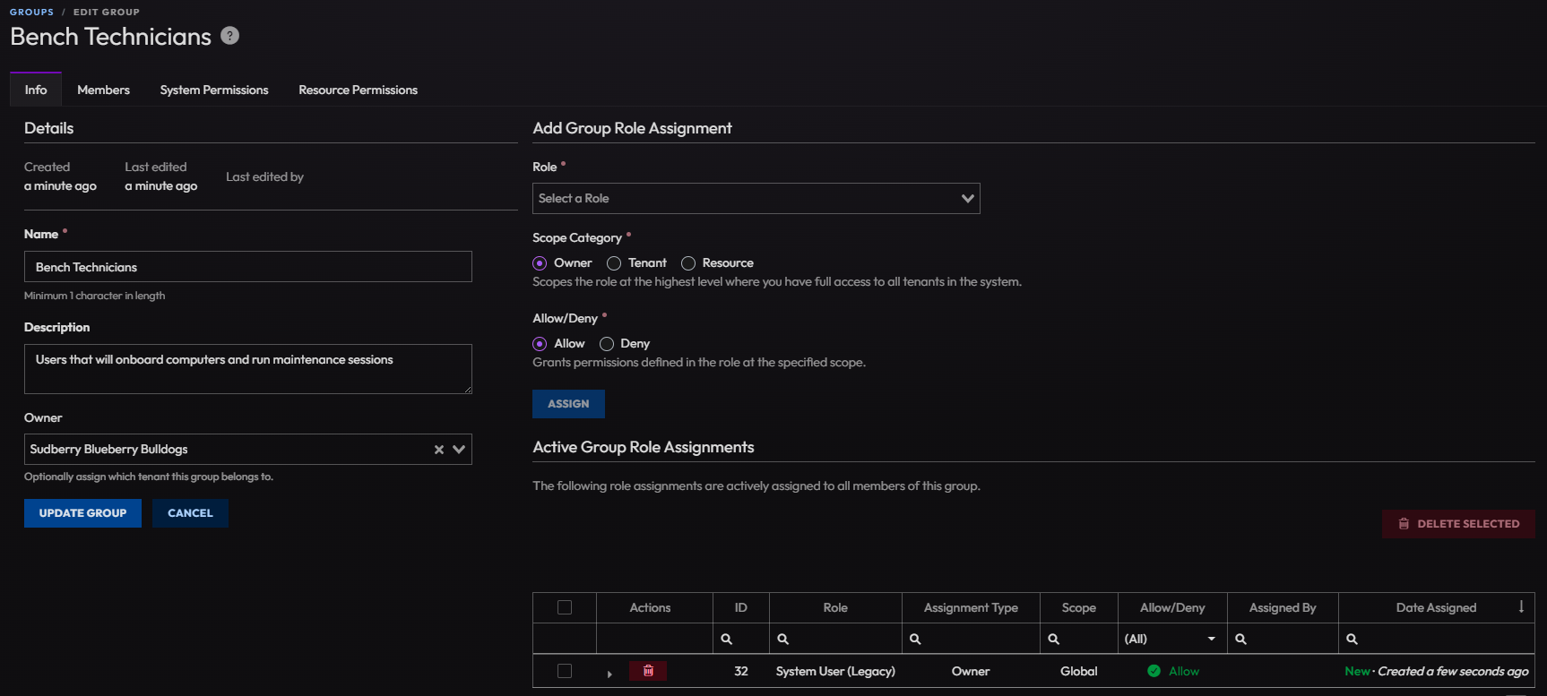Check the select-all header checkbox
Image resolution: width=1547 pixels, height=696 pixels.
pos(565,607)
